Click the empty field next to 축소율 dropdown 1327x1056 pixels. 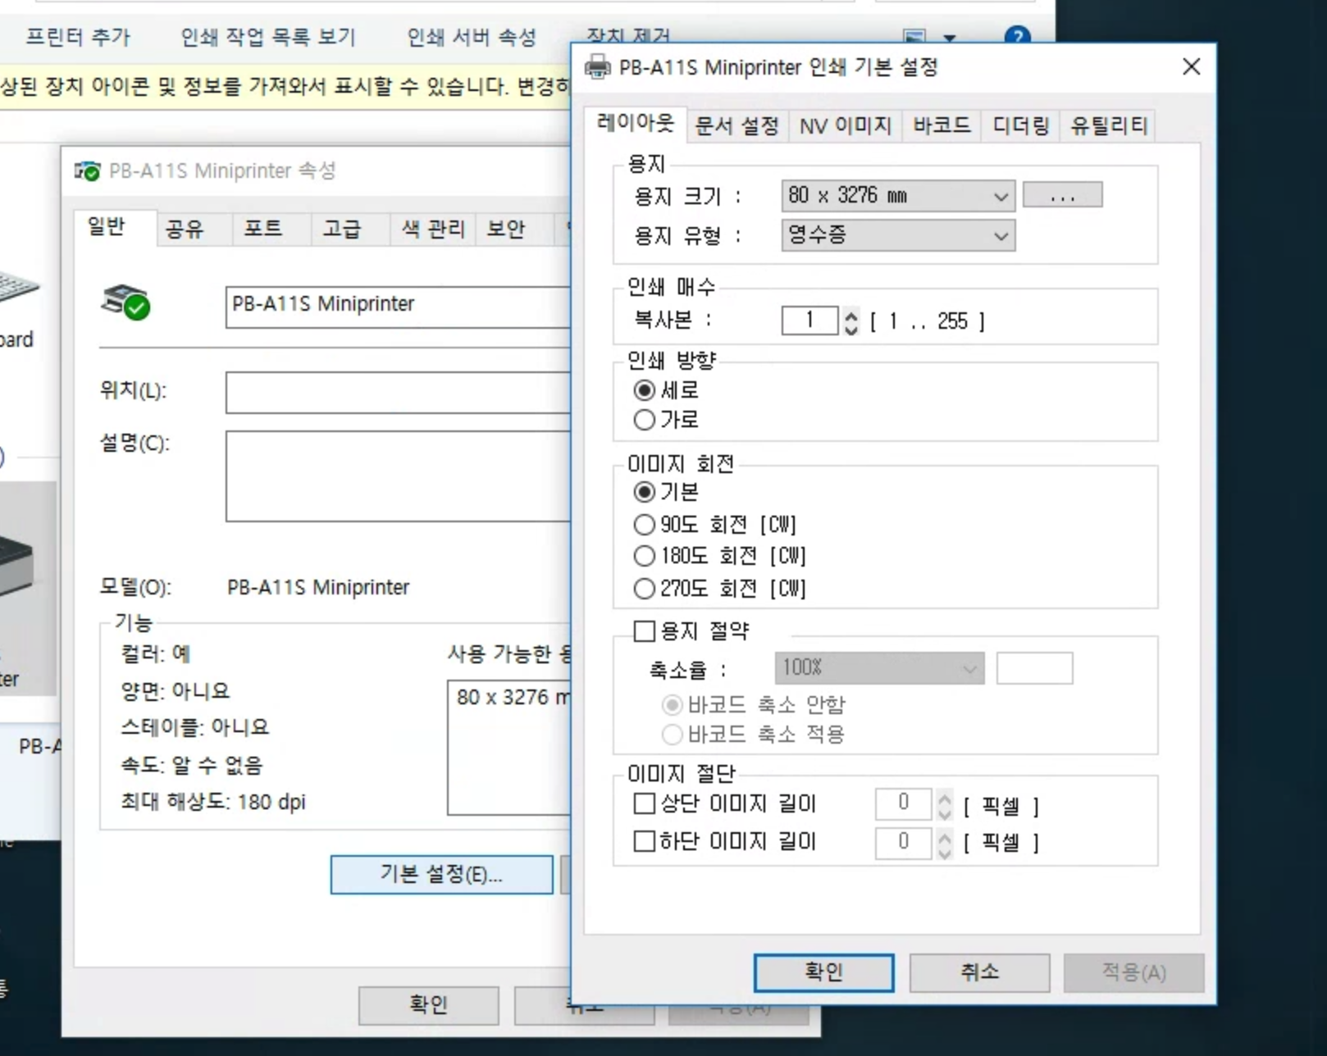click(1034, 668)
